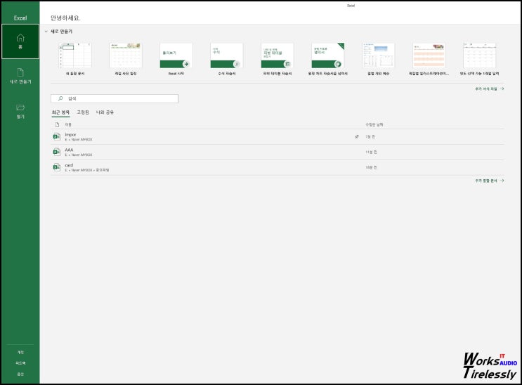This screenshot has height=385, width=522.
Task: Click the New (새로 만들기) sidebar icon
Action: (x=20, y=76)
